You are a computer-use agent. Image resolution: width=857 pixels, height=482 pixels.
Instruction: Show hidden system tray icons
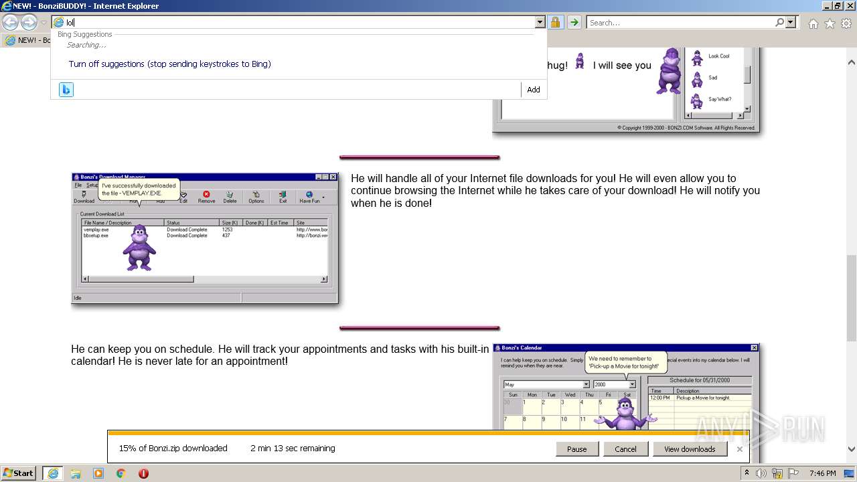coord(747,473)
